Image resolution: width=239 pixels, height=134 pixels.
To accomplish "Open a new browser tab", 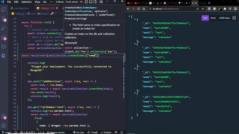I will click(x=209, y=3).
